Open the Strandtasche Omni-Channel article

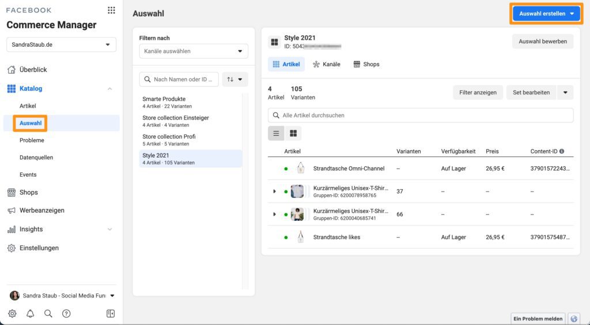pos(349,169)
